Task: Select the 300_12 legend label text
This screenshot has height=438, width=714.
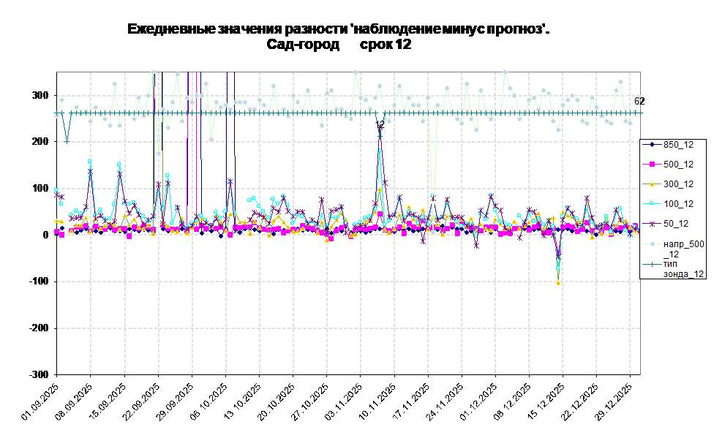Action: point(678,184)
